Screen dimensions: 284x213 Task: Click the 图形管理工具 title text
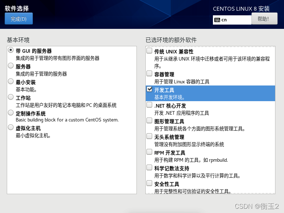[x=169, y=121]
